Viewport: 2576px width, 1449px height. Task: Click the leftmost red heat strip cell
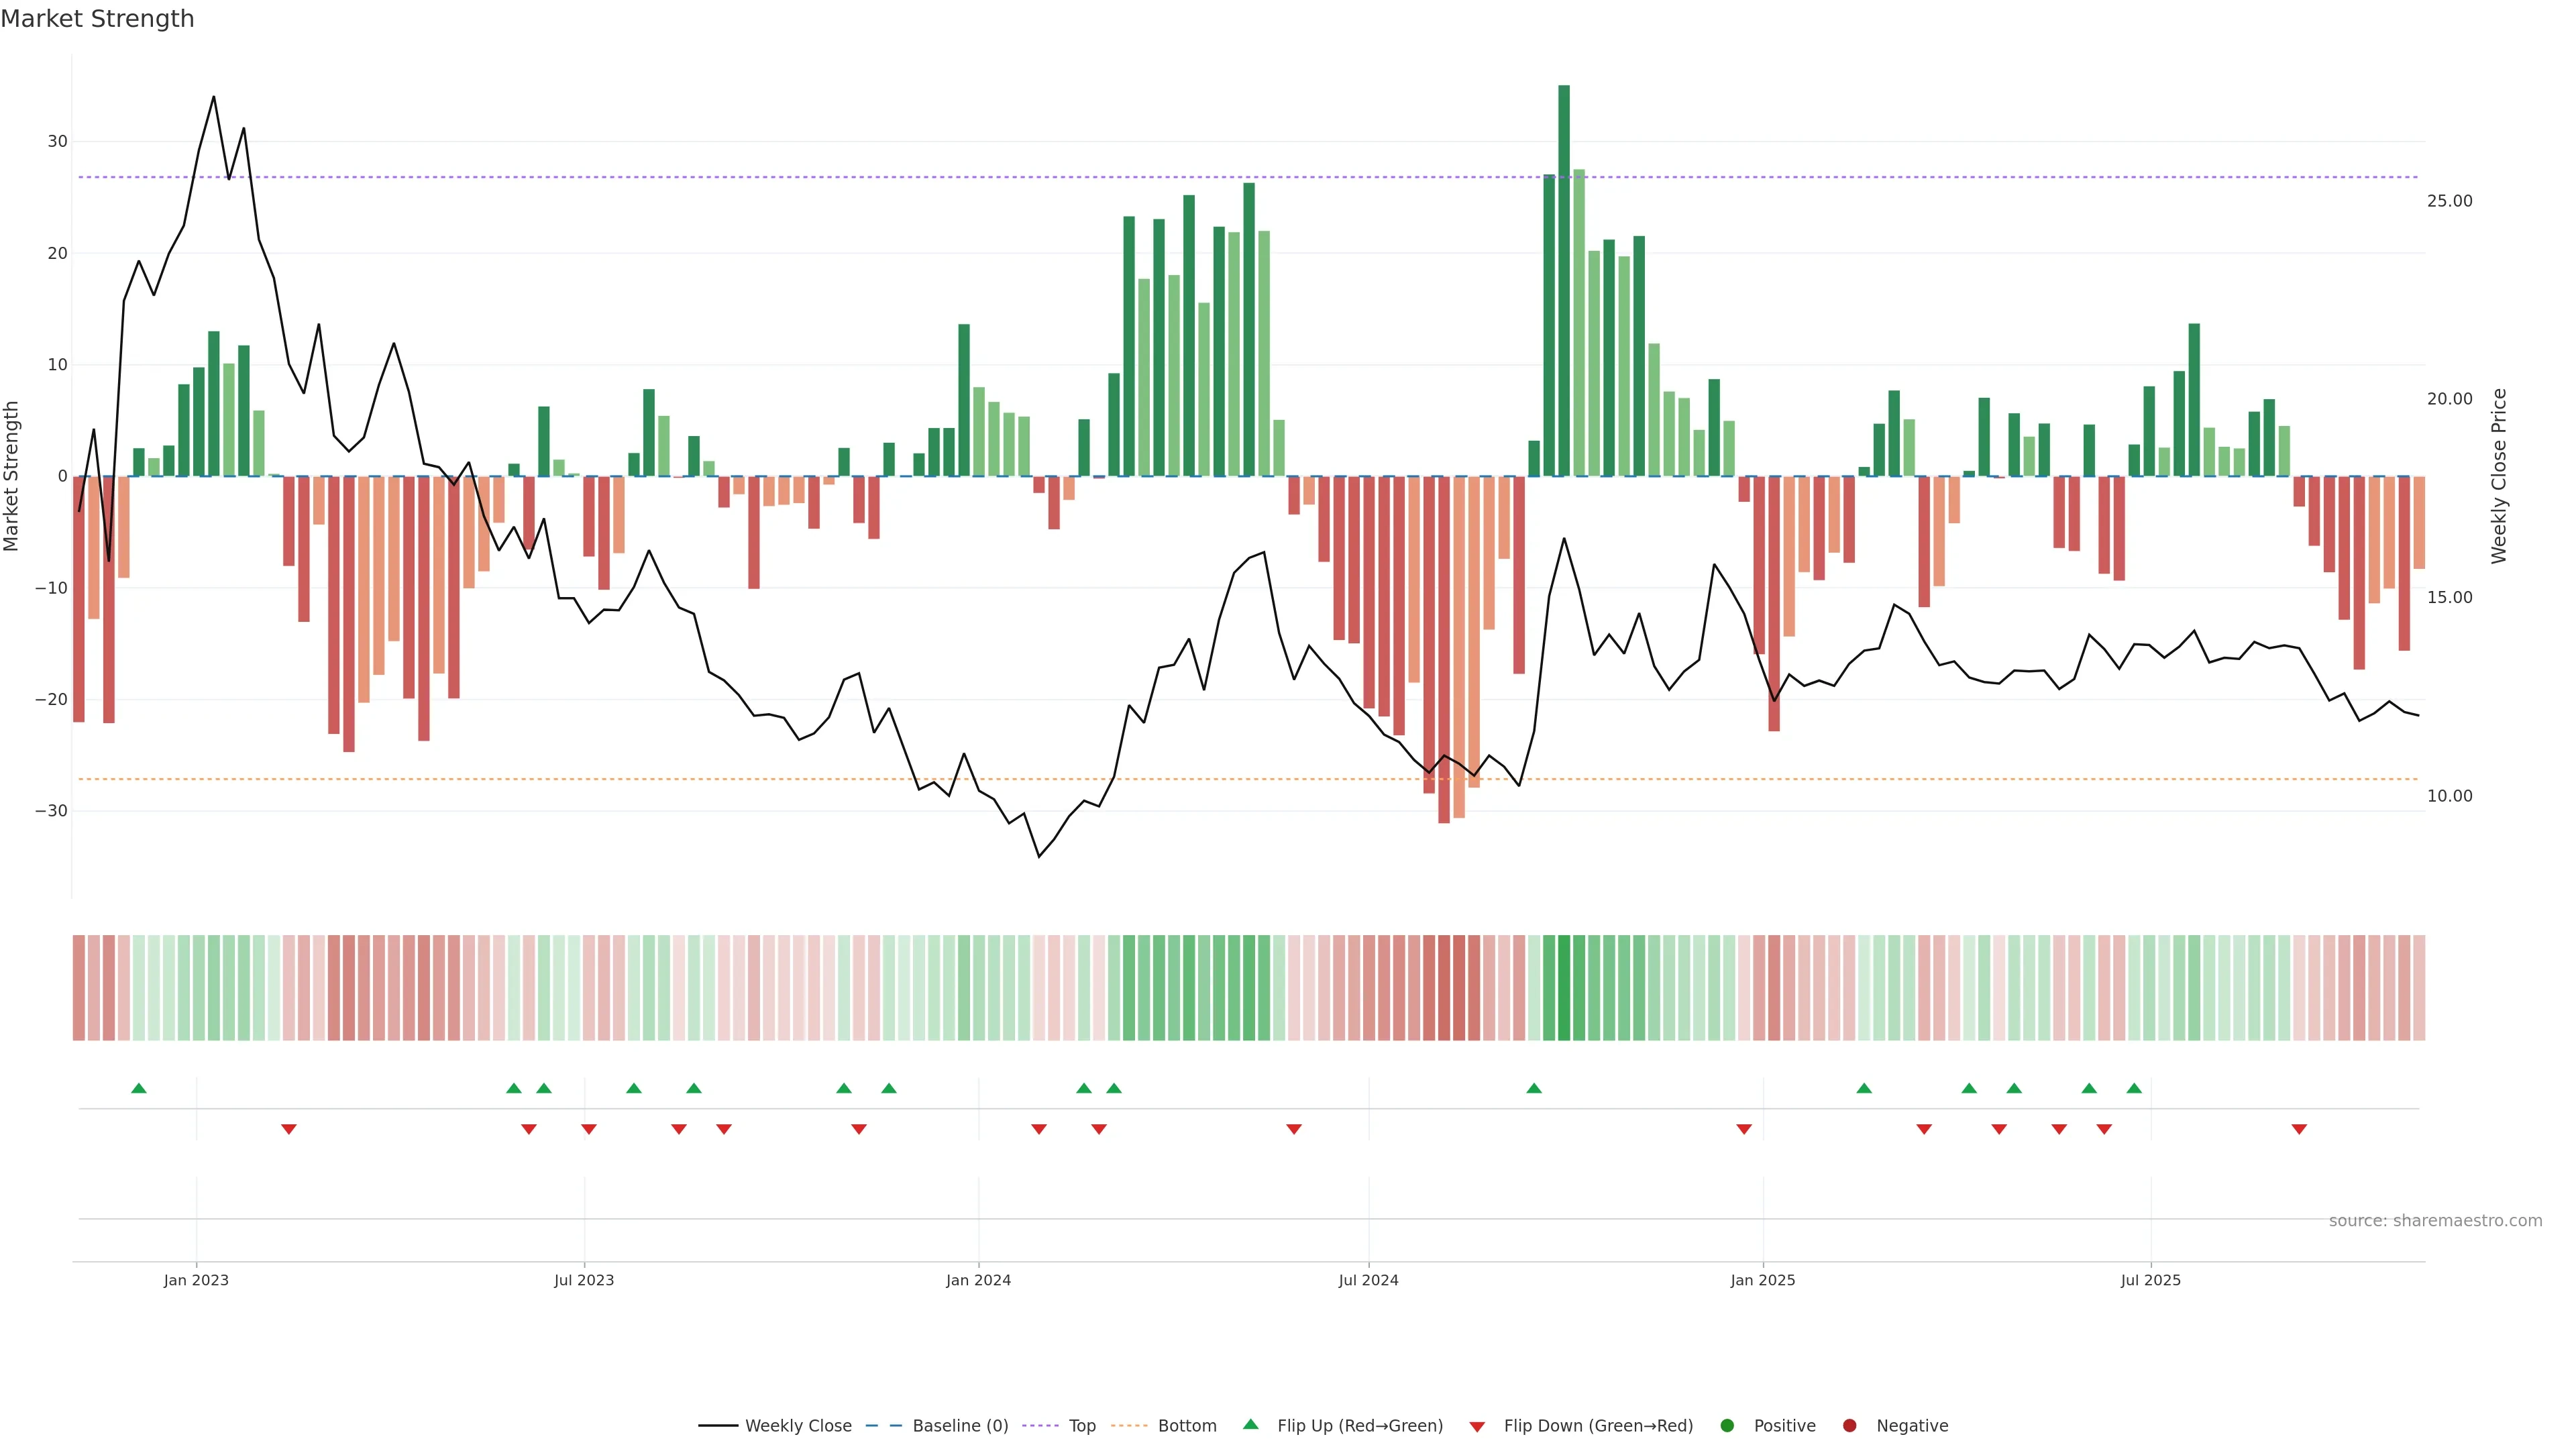(x=79, y=988)
